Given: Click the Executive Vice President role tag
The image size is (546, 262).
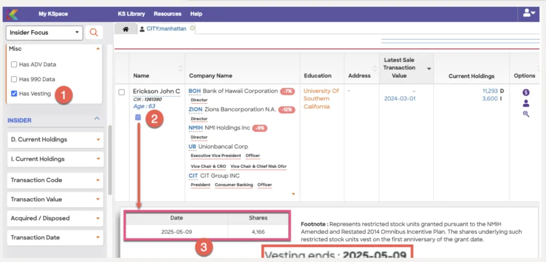Looking at the screenshot, I should tap(216, 156).
